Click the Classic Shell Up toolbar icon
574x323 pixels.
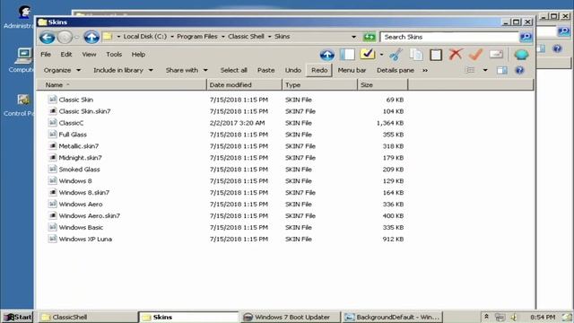(326, 55)
